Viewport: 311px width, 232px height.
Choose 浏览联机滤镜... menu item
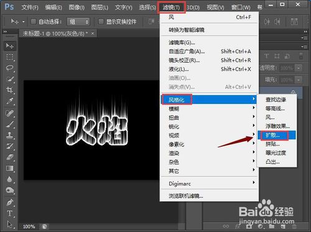pos(210,196)
